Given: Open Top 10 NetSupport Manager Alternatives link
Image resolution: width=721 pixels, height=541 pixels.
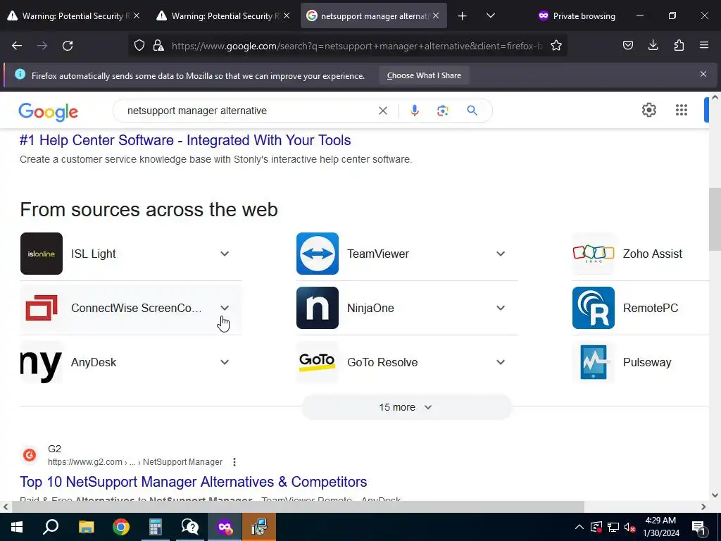Looking at the screenshot, I should (x=193, y=482).
